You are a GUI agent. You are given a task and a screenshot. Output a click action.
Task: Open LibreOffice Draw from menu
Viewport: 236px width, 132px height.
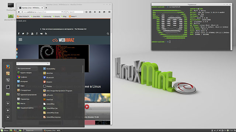coord(51,113)
